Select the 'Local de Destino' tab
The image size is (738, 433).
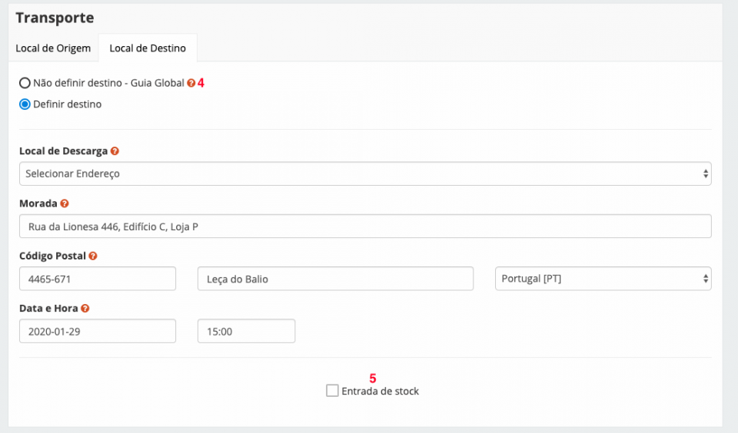click(148, 48)
